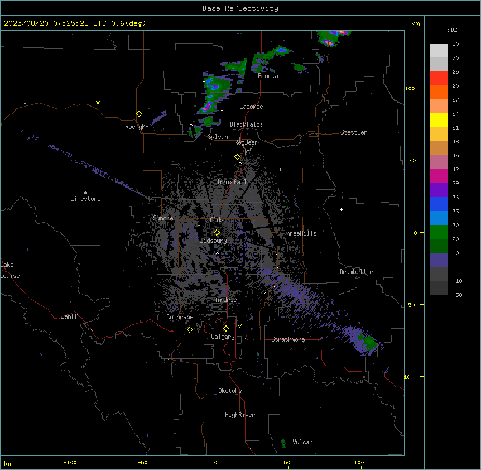Image resolution: width=481 pixels, height=470 pixels.
Task: Click the -30 value in the dBZ legend
Action: pyautogui.click(x=457, y=295)
